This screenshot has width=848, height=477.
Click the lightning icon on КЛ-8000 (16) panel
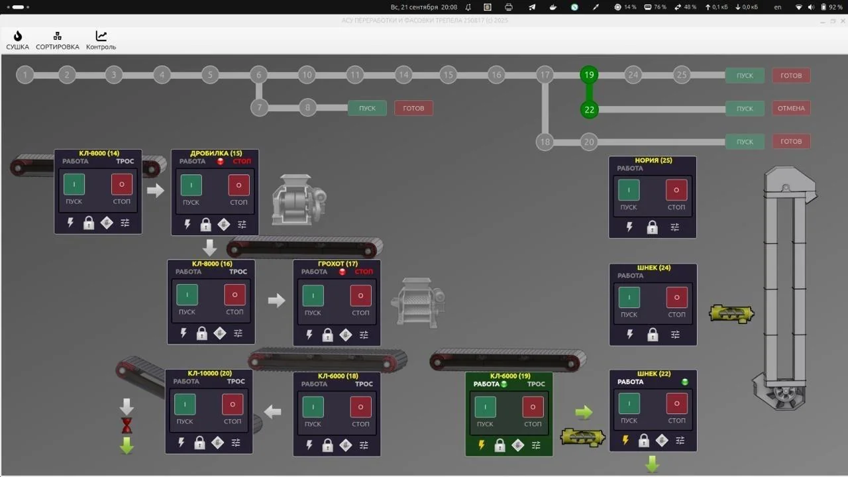[x=184, y=333]
